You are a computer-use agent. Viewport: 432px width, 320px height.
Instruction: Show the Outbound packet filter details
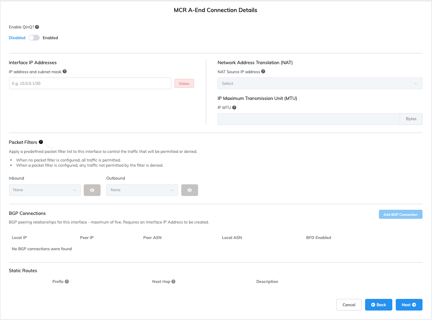(189, 190)
